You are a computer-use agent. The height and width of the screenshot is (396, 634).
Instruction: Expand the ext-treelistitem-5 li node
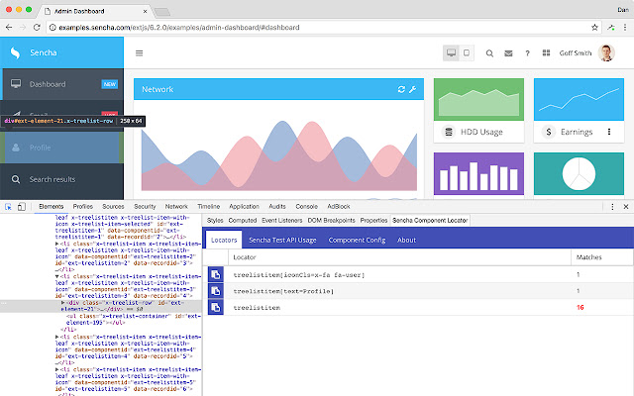(57, 369)
